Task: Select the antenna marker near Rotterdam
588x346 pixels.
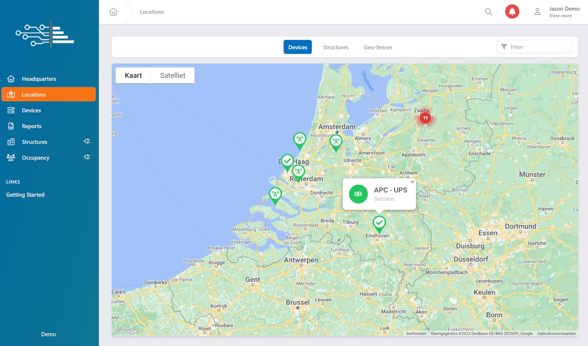Action: click(298, 172)
